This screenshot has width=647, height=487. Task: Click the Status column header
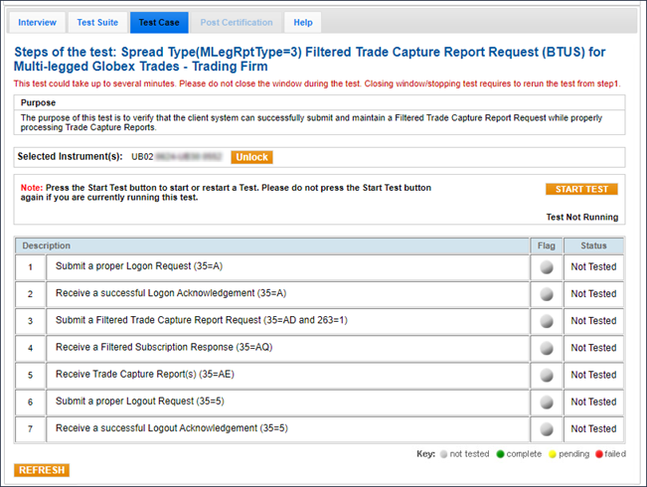(x=593, y=245)
